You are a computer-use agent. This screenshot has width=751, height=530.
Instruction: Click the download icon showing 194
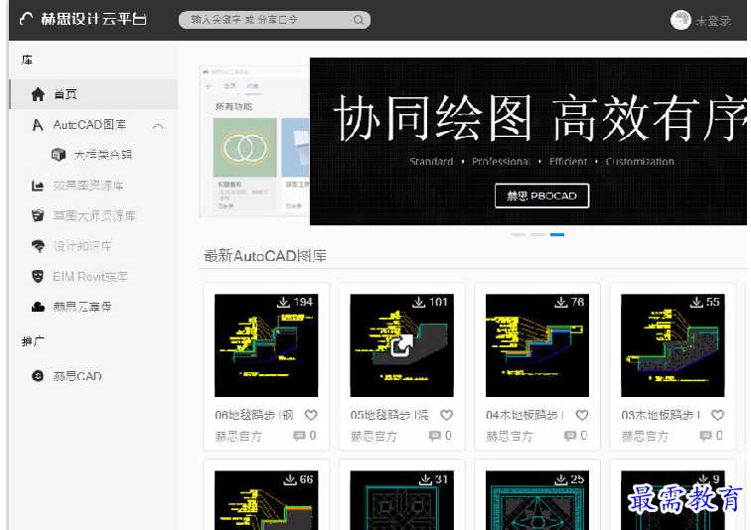click(283, 302)
